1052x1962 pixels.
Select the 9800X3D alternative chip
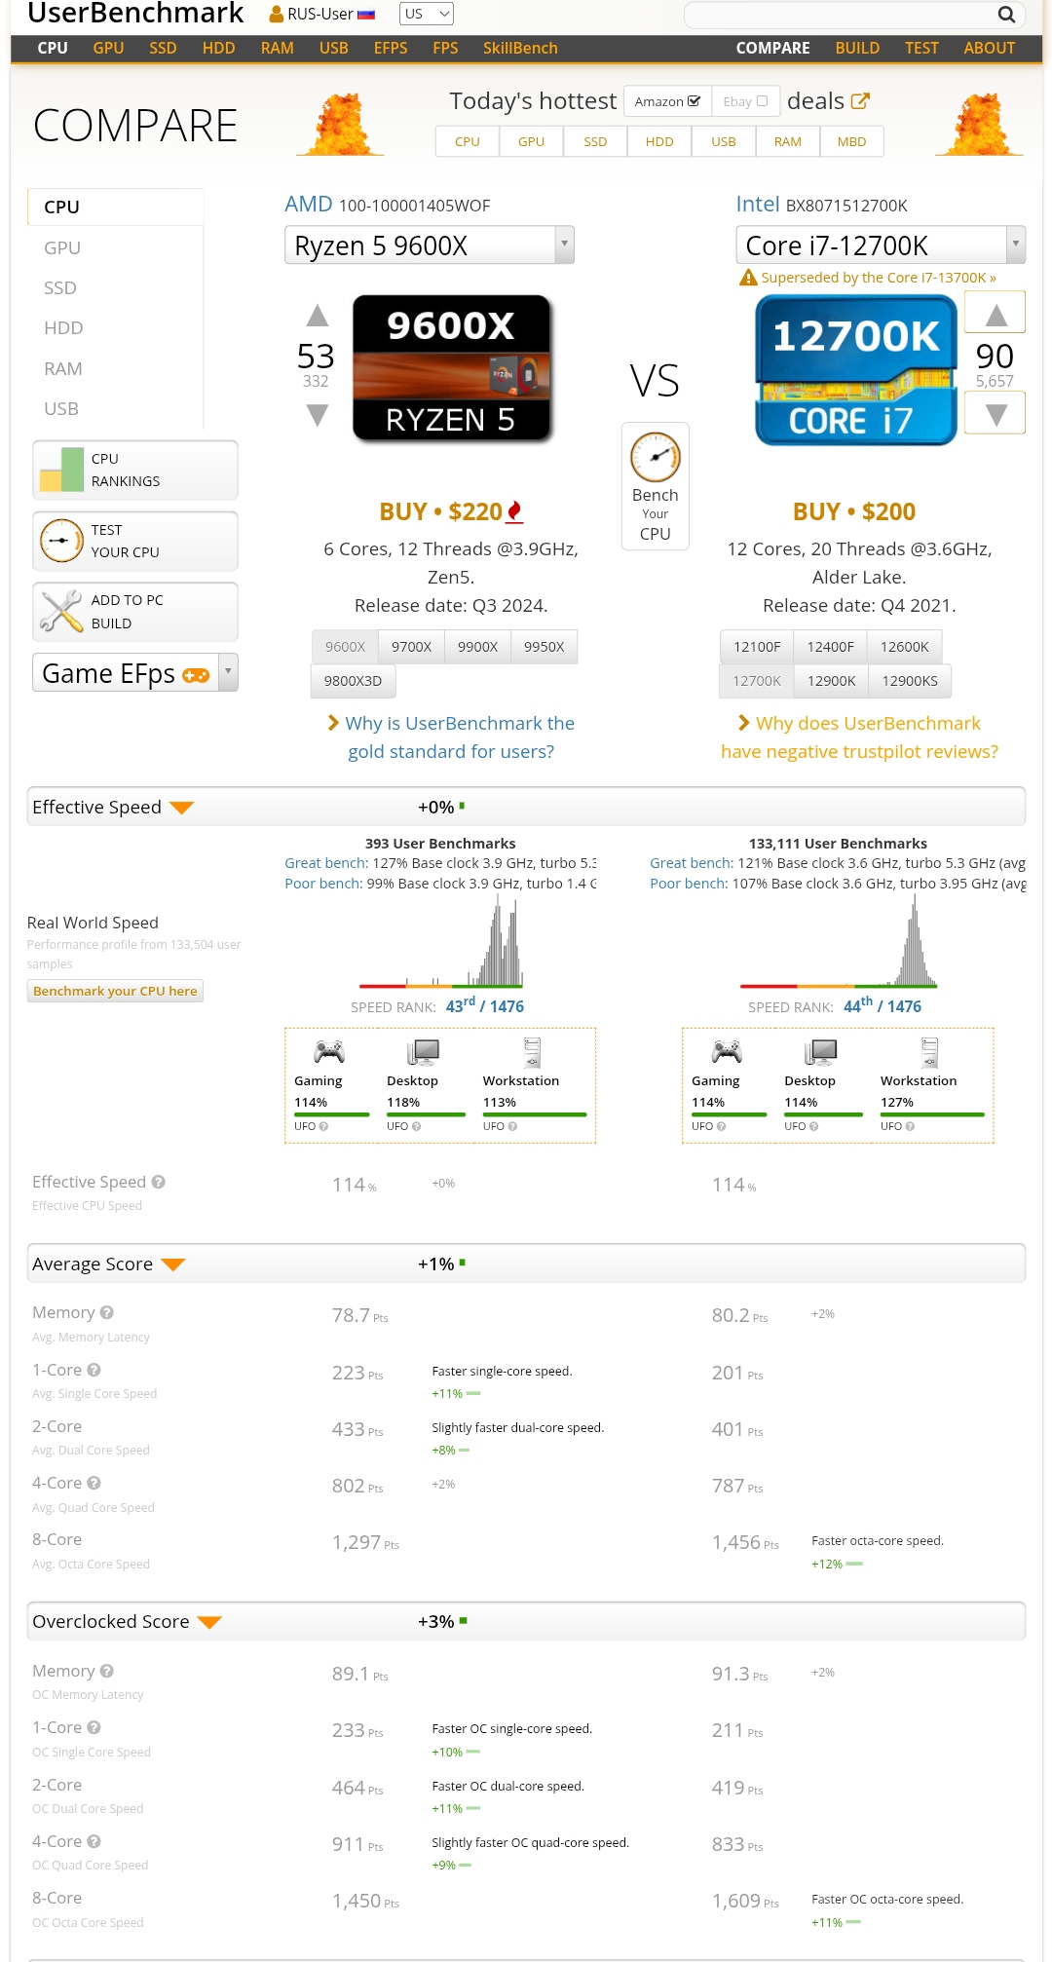[353, 681]
